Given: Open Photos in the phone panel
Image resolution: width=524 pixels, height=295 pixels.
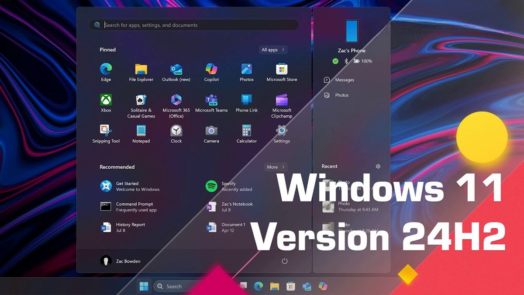Looking at the screenshot, I should [x=336, y=95].
